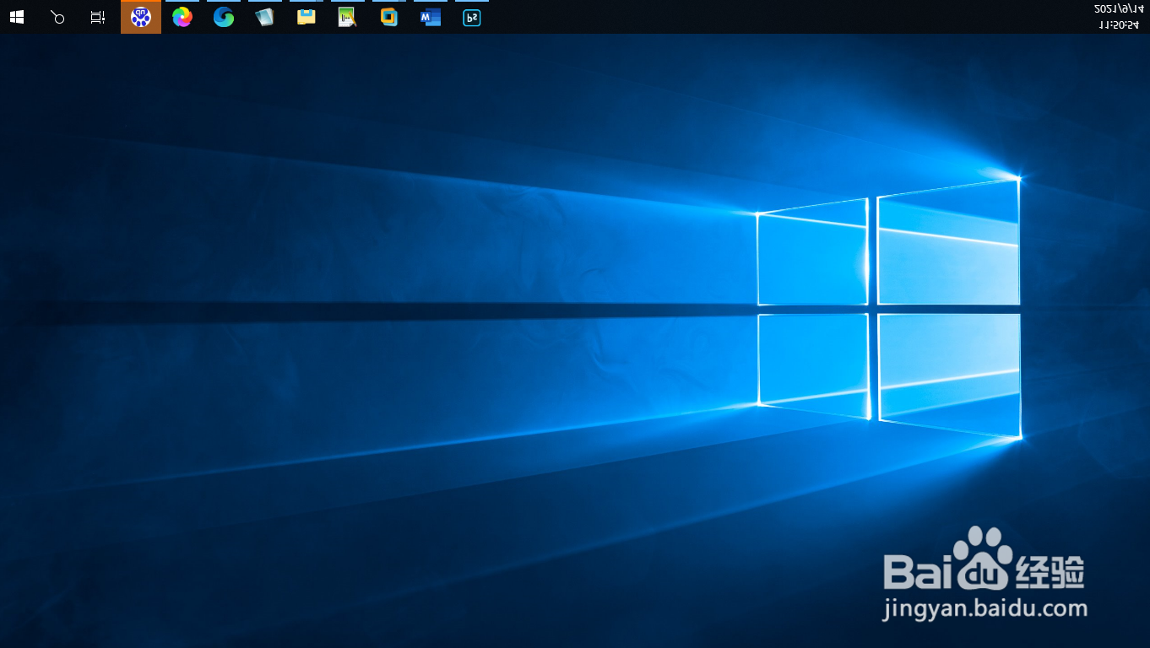Open Task View on the taskbar
Image resolution: width=1150 pixels, height=648 pixels.
pos(98,17)
